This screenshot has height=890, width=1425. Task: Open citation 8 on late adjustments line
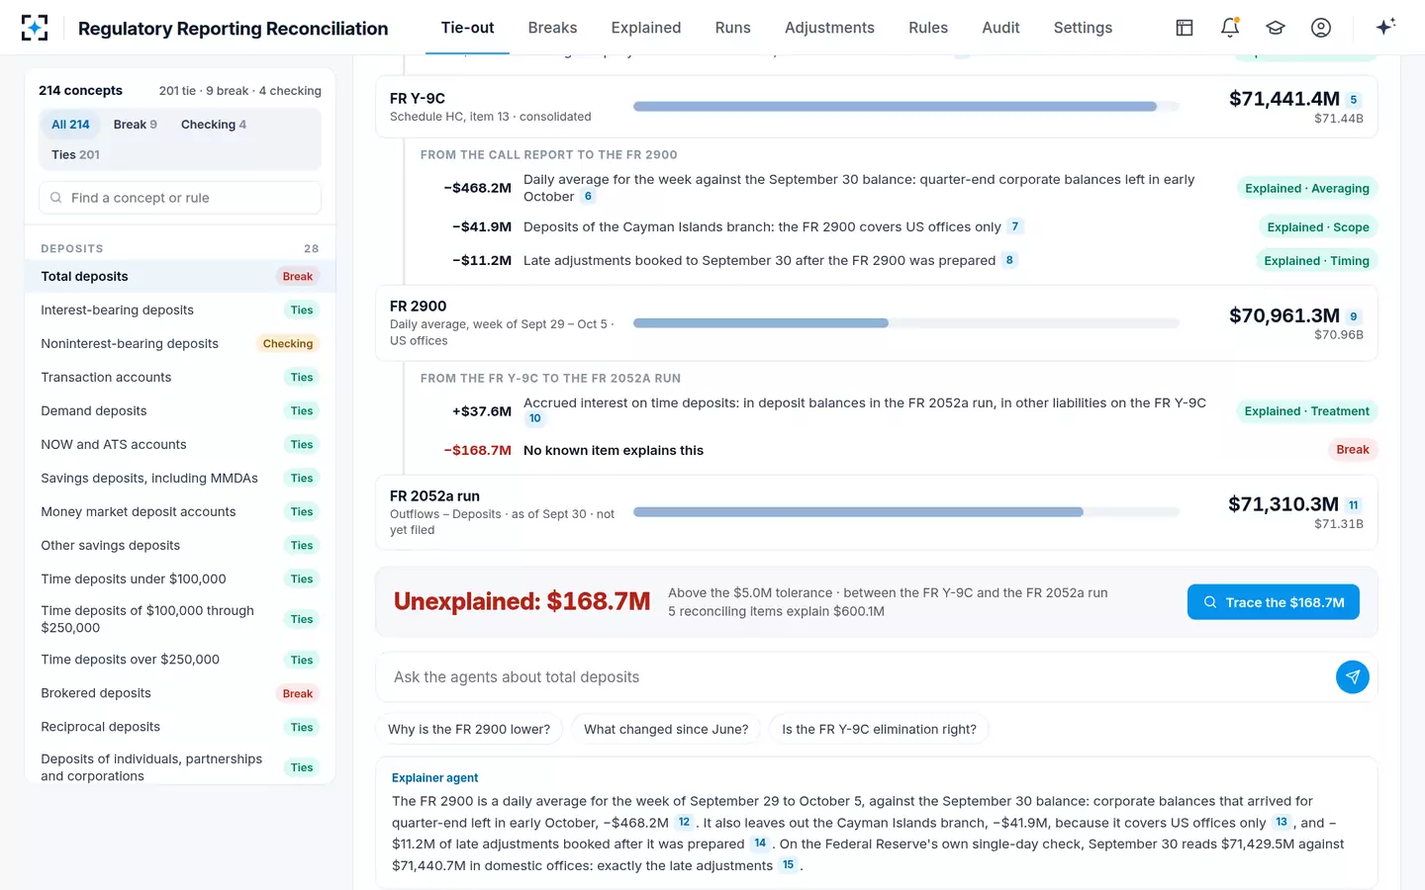click(1009, 260)
